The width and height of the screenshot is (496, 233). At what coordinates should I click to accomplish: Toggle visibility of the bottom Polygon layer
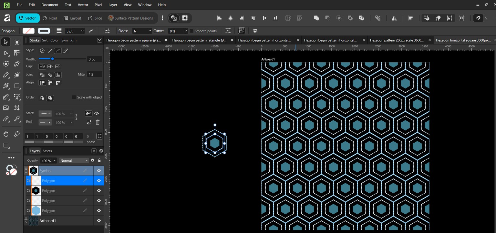[x=99, y=211]
